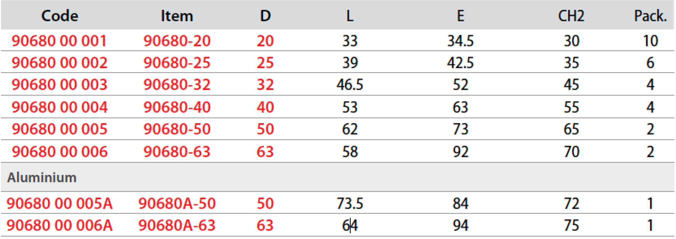This screenshot has width=676, height=239.
Task: Select the Pack. value 10 cell
Action: pos(650,41)
